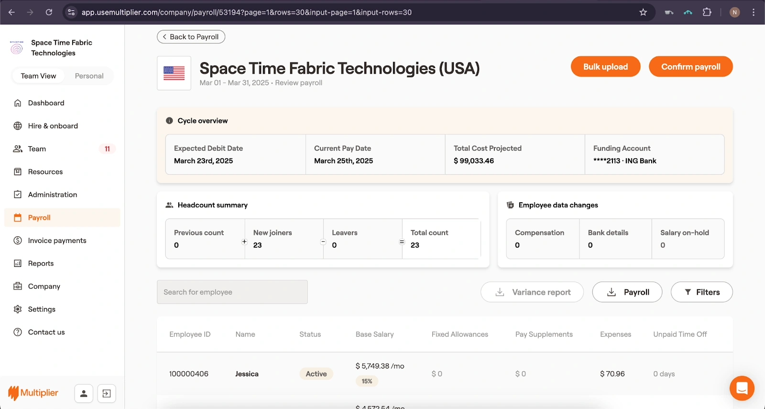
Task: Click the Dashboard home icon
Action: pyautogui.click(x=18, y=103)
